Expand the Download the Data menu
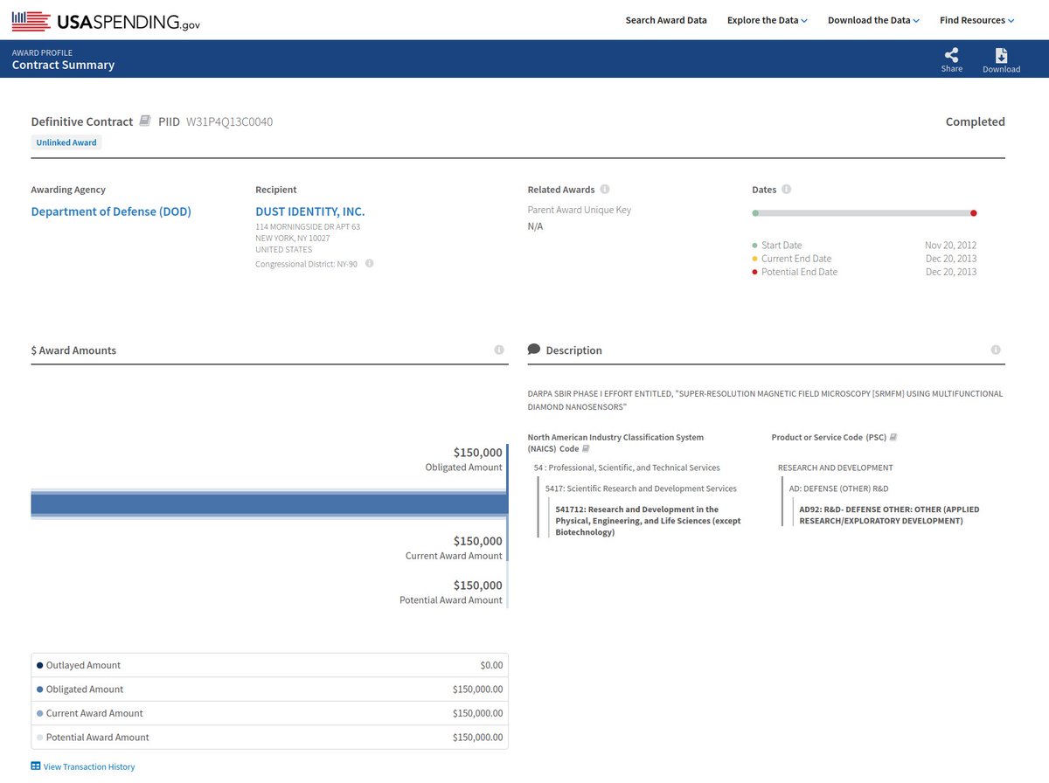Screen dimensions: 1049x783 click(873, 20)
